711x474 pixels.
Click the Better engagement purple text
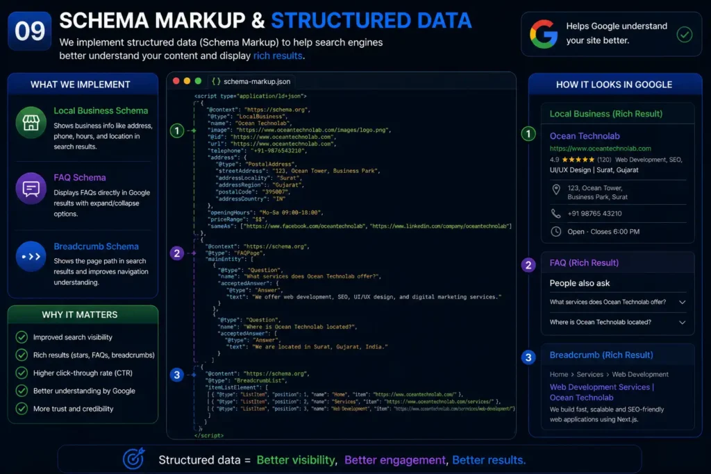[396, 460]
